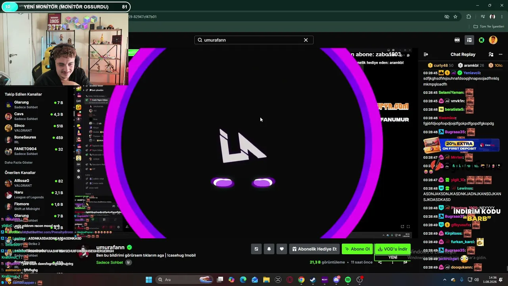
Task: Open the Chrome profile avatar
Action: (x=492, y=17)
